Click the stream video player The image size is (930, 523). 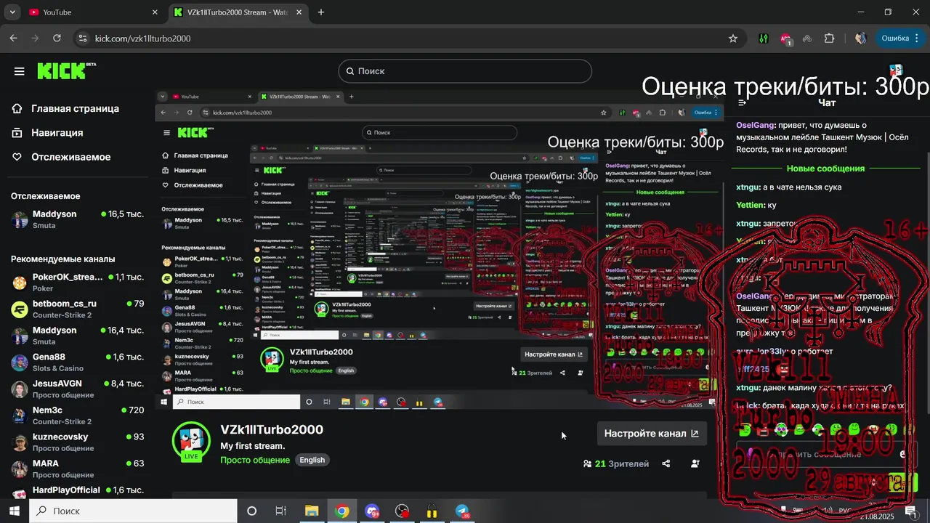(439, 249)
